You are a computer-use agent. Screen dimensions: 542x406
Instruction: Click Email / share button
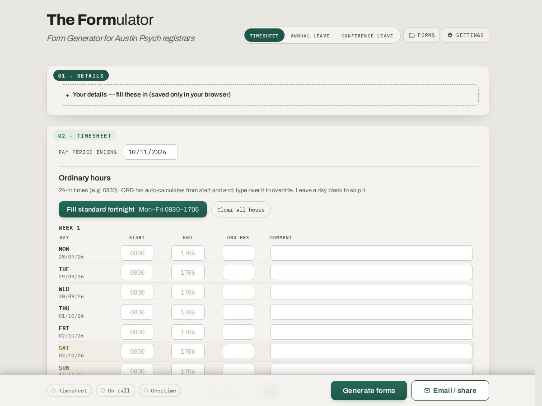coord(450,391)
